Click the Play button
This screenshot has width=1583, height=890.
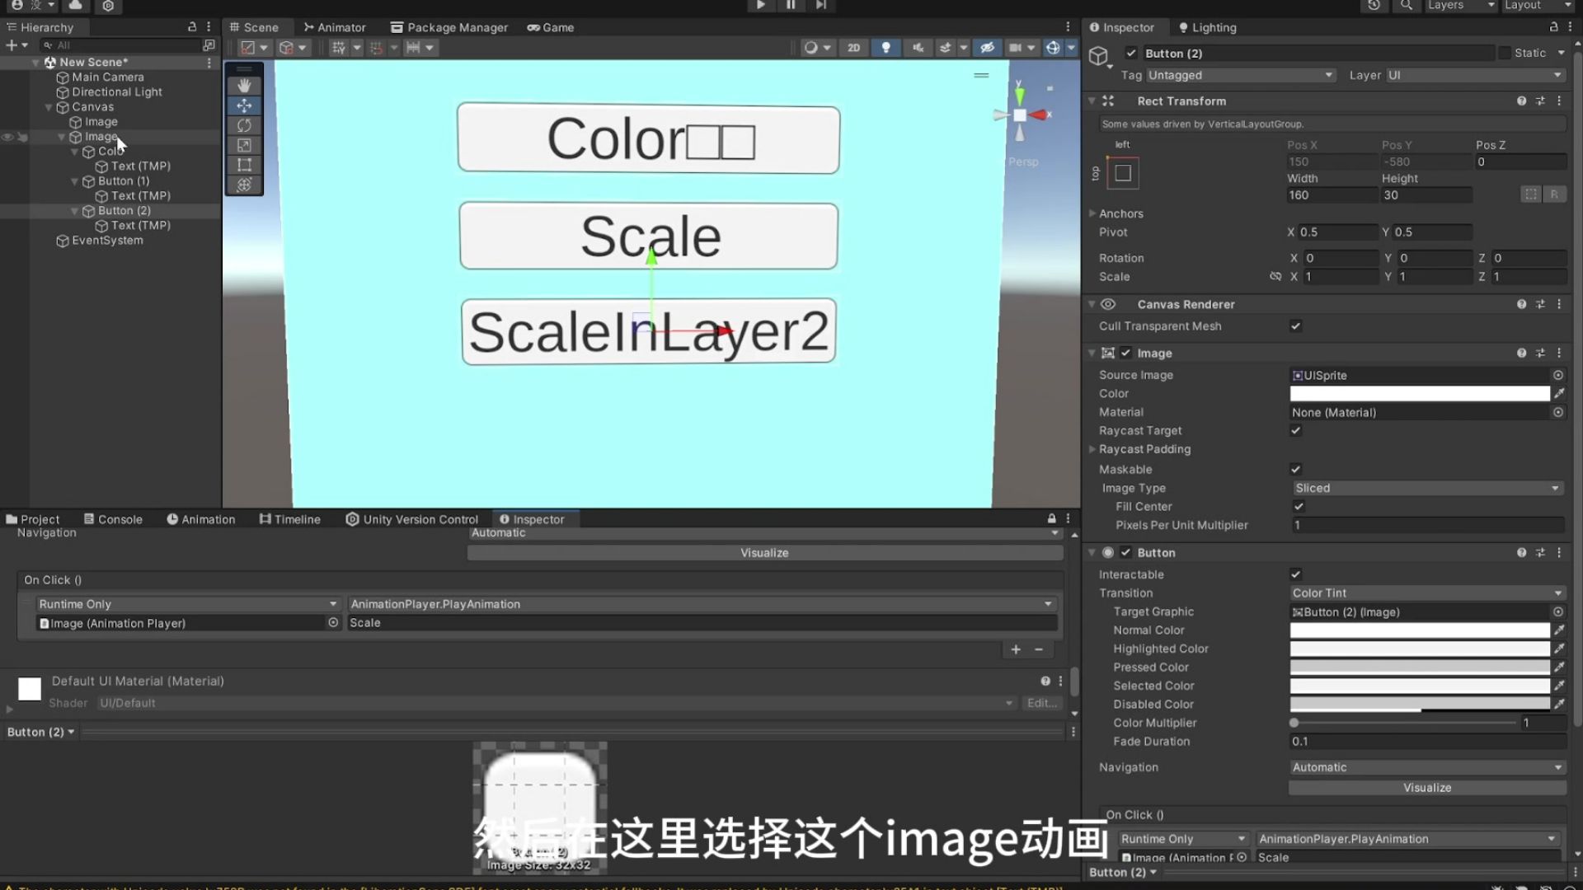[x=760, y=5]
